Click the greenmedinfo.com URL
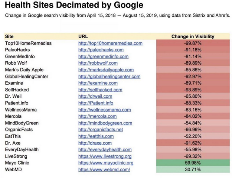Screen dimensions: 232x178 tap(104, 56)
